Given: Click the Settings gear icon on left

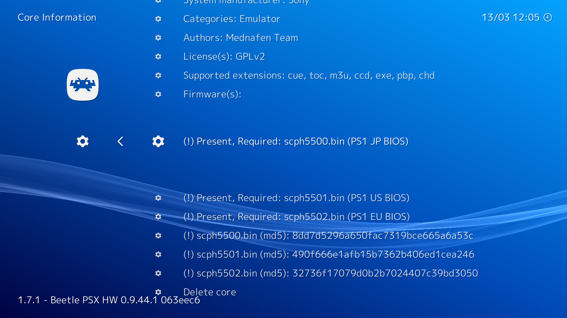Looking at the screenshot, I should pyautogui.click(x=83, y=141).
